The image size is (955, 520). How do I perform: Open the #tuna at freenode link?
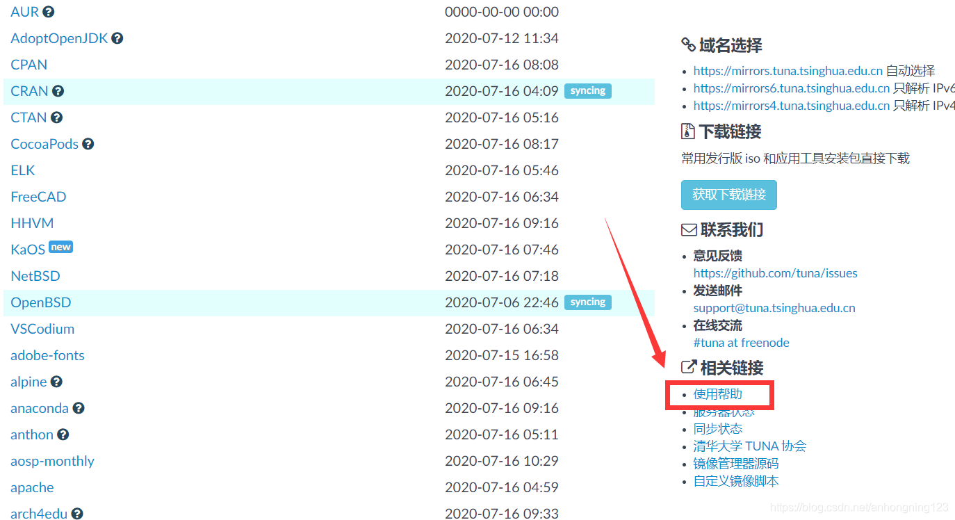click(742, 343)
